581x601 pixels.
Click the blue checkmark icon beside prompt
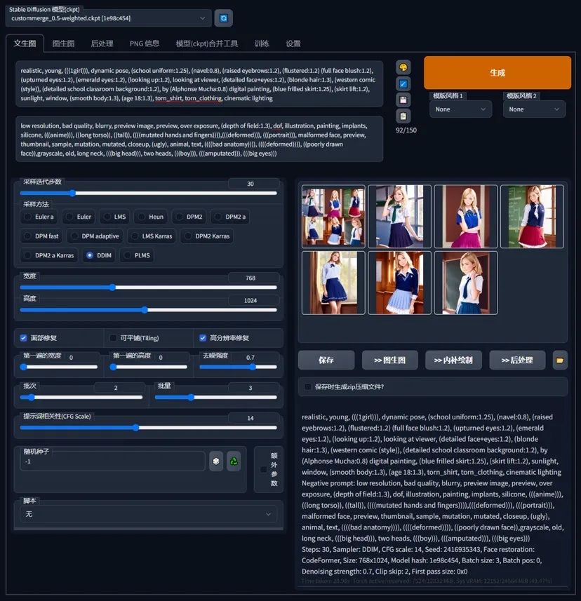click(403, 83)
